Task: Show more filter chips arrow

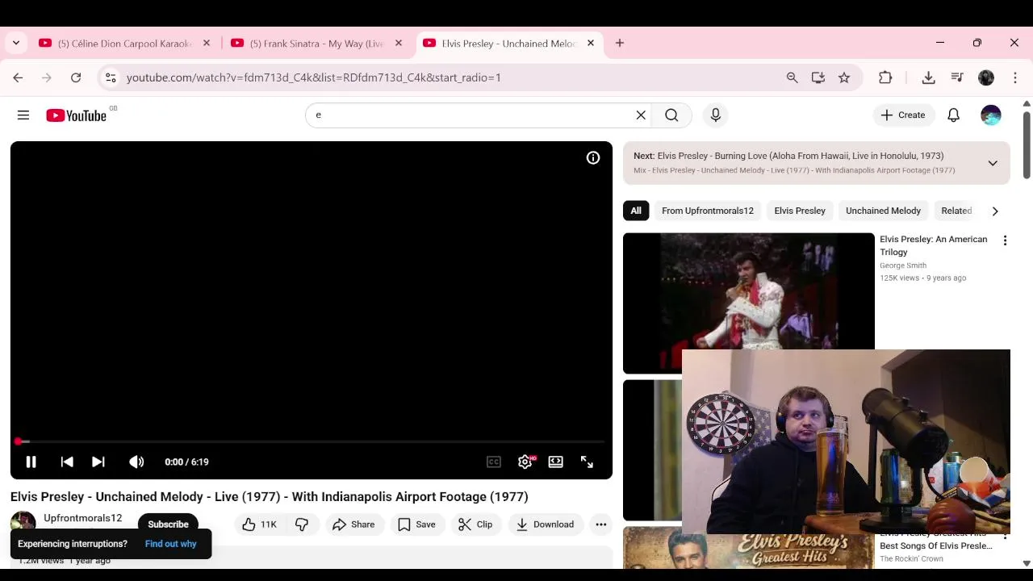Action: [995, 211]
